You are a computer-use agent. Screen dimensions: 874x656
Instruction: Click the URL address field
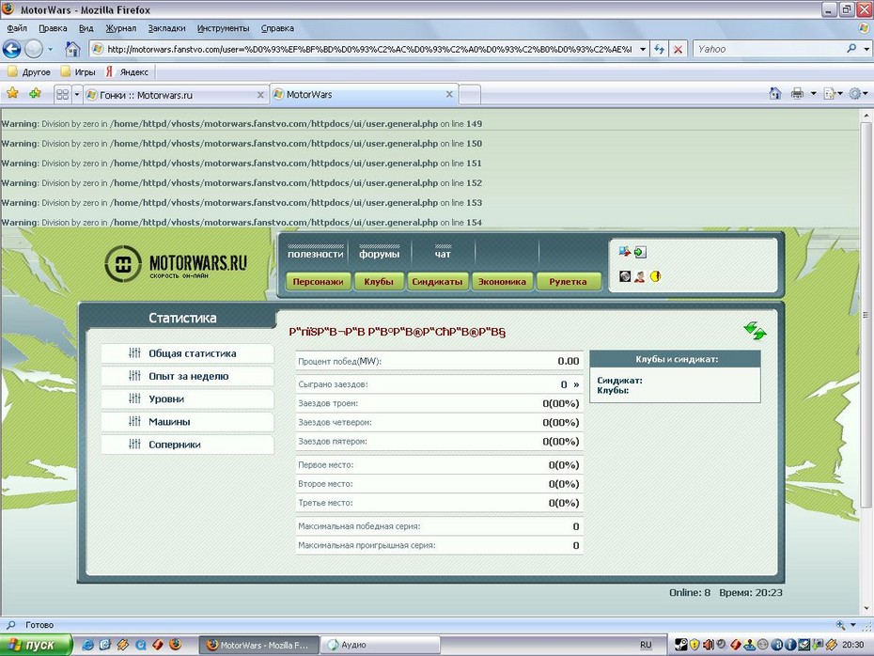pyautogui.click(x=370, y=49)
